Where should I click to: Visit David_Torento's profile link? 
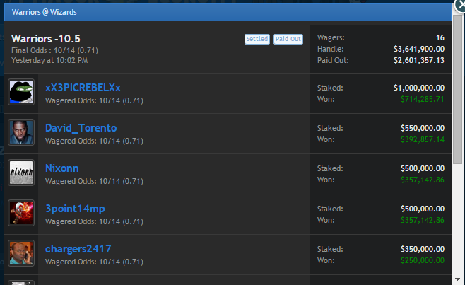(x=81, y=128)
